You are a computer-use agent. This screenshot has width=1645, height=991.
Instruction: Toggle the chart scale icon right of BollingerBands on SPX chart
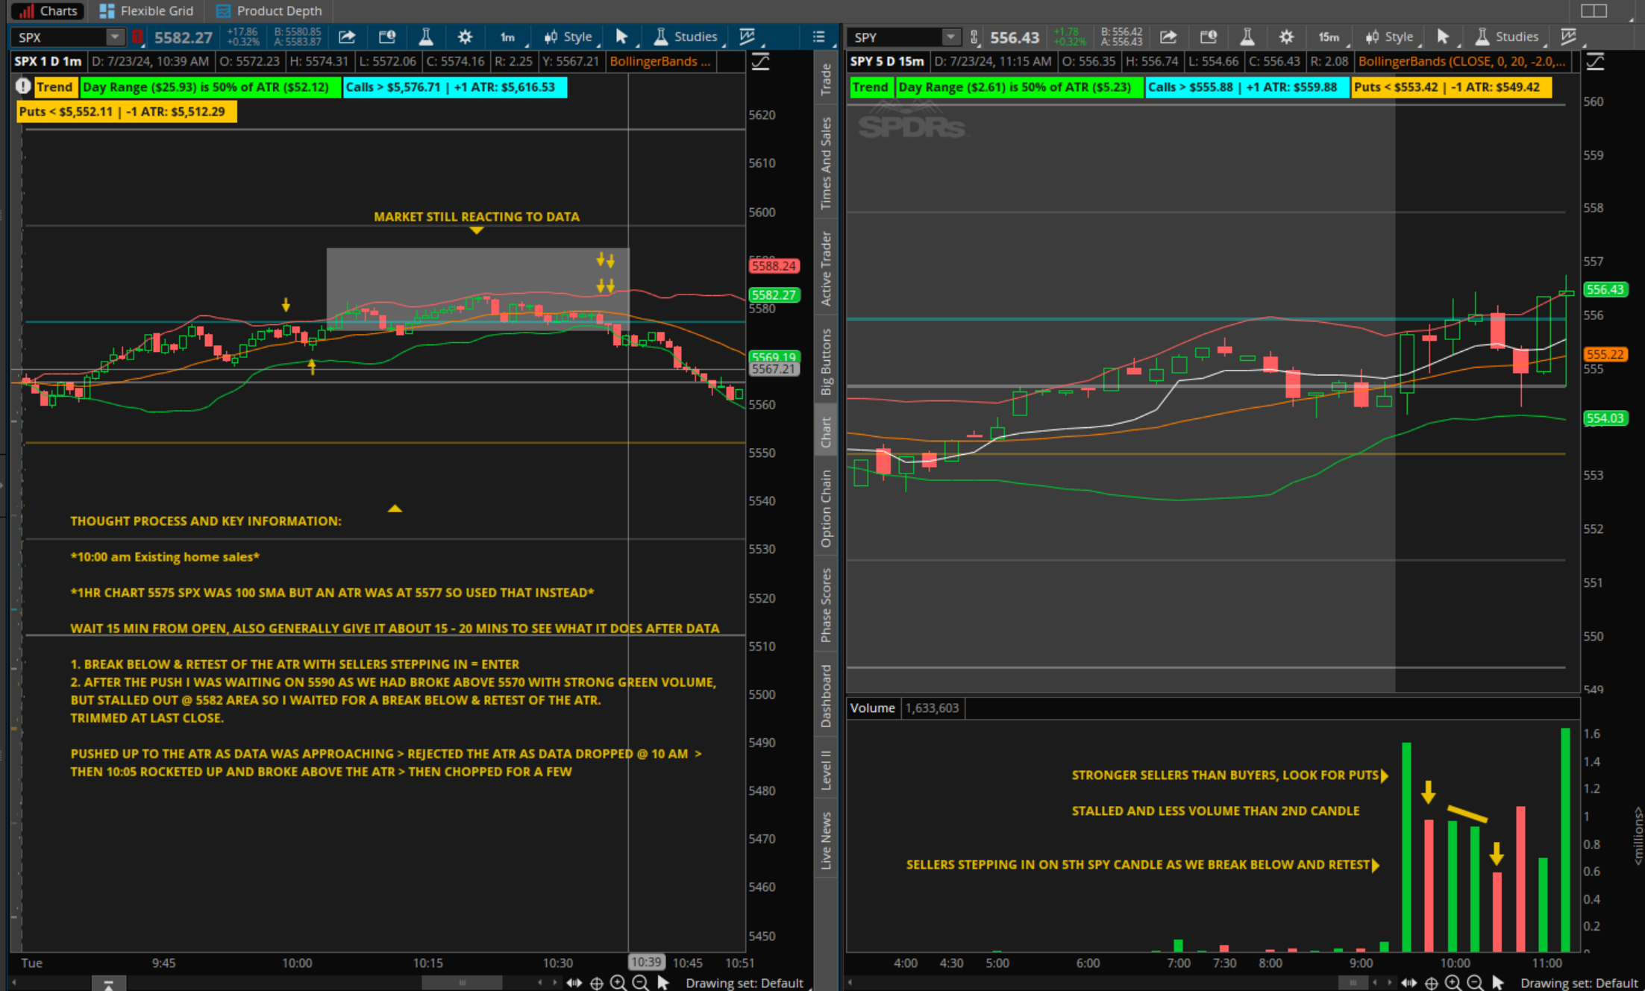(x=760, y=62)
